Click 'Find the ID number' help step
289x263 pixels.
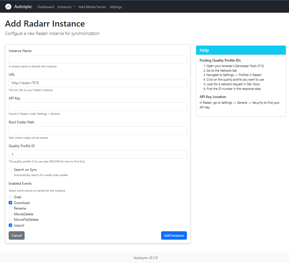(x=233, y=89)
